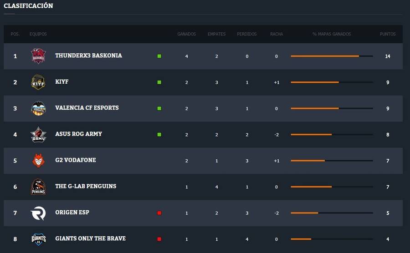Click the PERDIDOS column header
The image size is (410, 253).
(247, 34)
